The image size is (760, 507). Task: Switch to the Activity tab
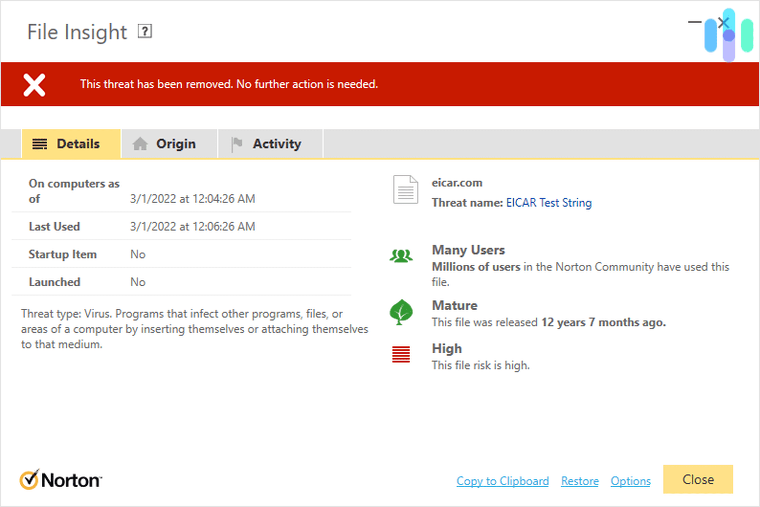click(277, 144)
